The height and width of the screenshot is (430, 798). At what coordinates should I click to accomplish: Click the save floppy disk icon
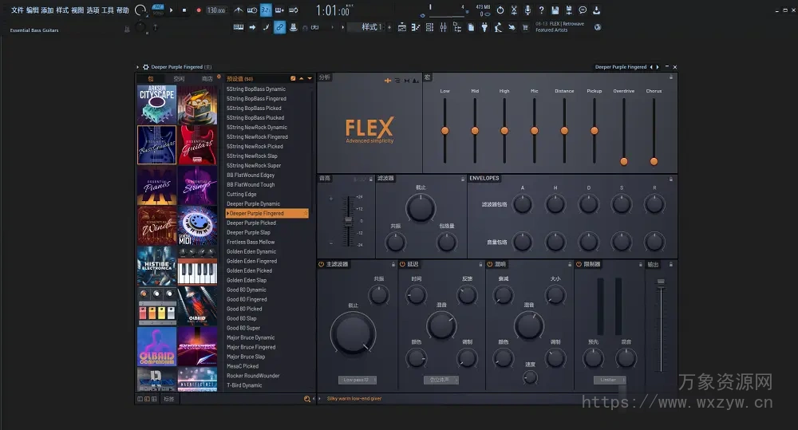click(555, 10)
